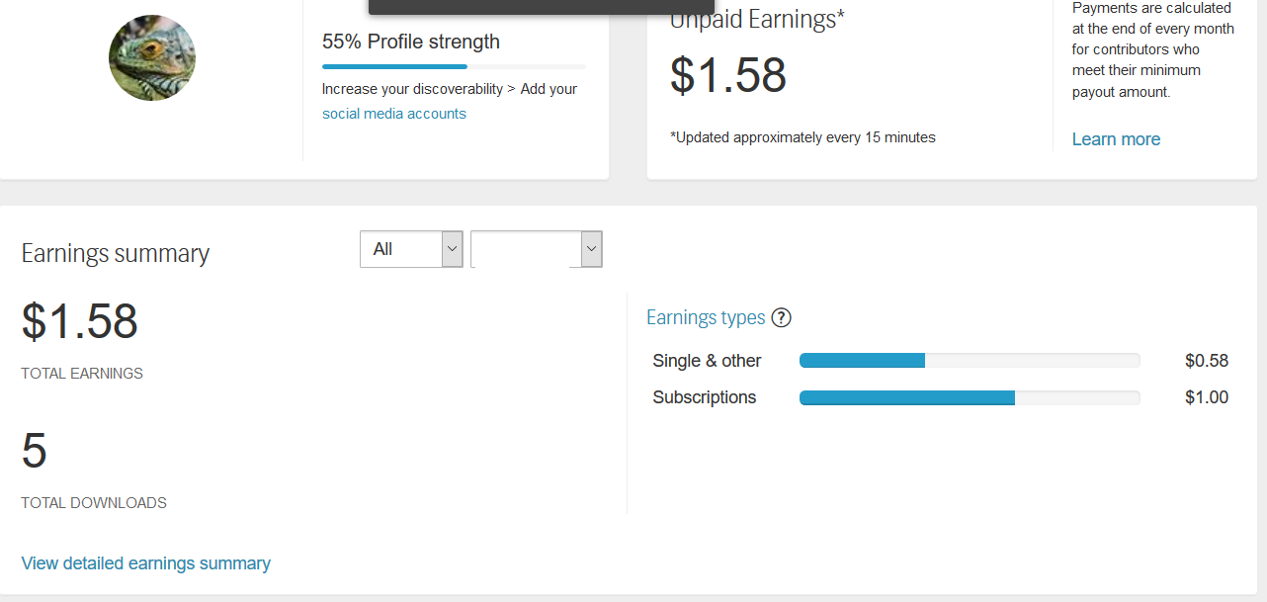The width and height of the screenshot is (1267, 602).
Task: Click the Subscriptions earnings bar
Action: tap(969, 397)
